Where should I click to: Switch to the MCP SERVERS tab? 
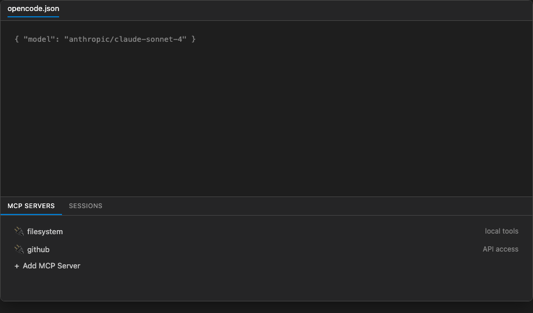(x=31, y=206)
